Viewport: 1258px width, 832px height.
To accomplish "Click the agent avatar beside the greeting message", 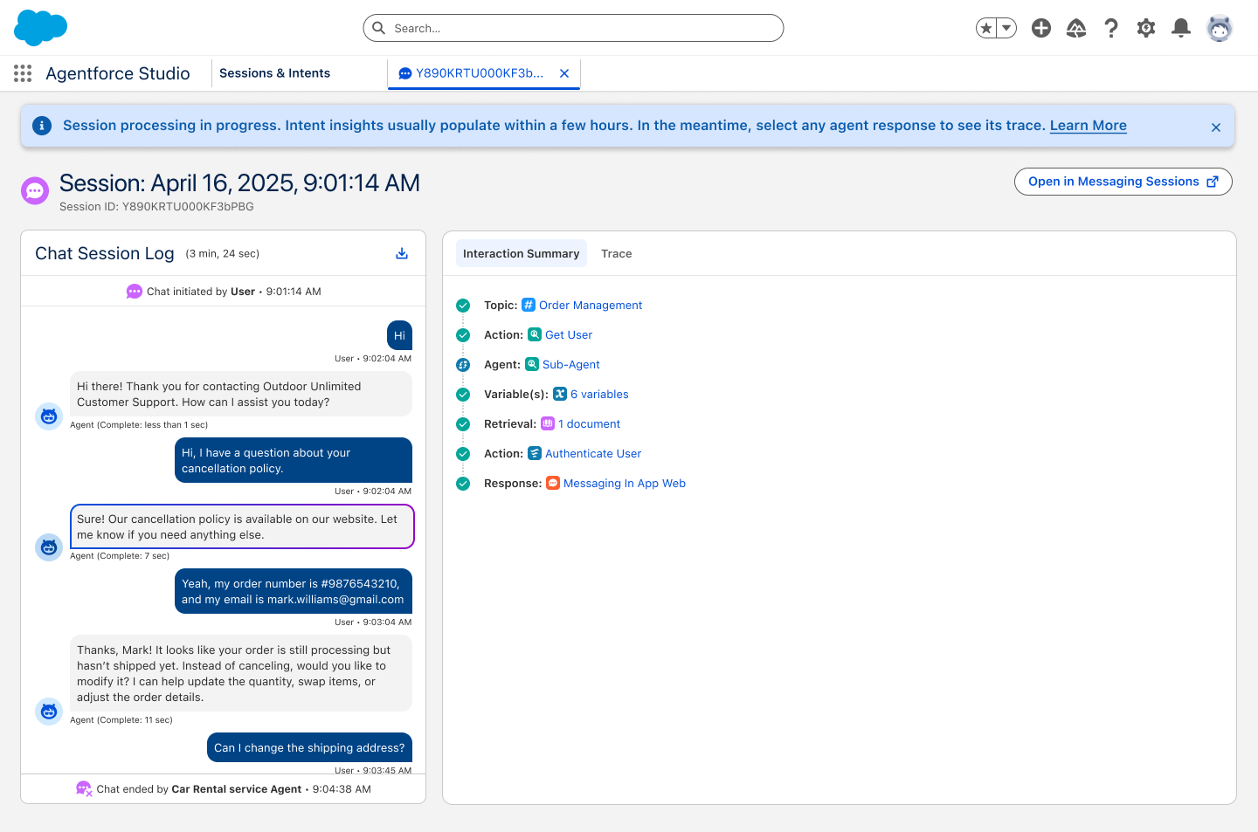I will click(49, 416).
